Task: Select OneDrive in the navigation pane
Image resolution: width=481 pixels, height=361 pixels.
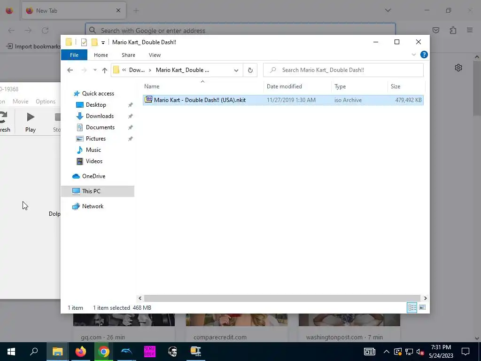Action: coord(93,176)
